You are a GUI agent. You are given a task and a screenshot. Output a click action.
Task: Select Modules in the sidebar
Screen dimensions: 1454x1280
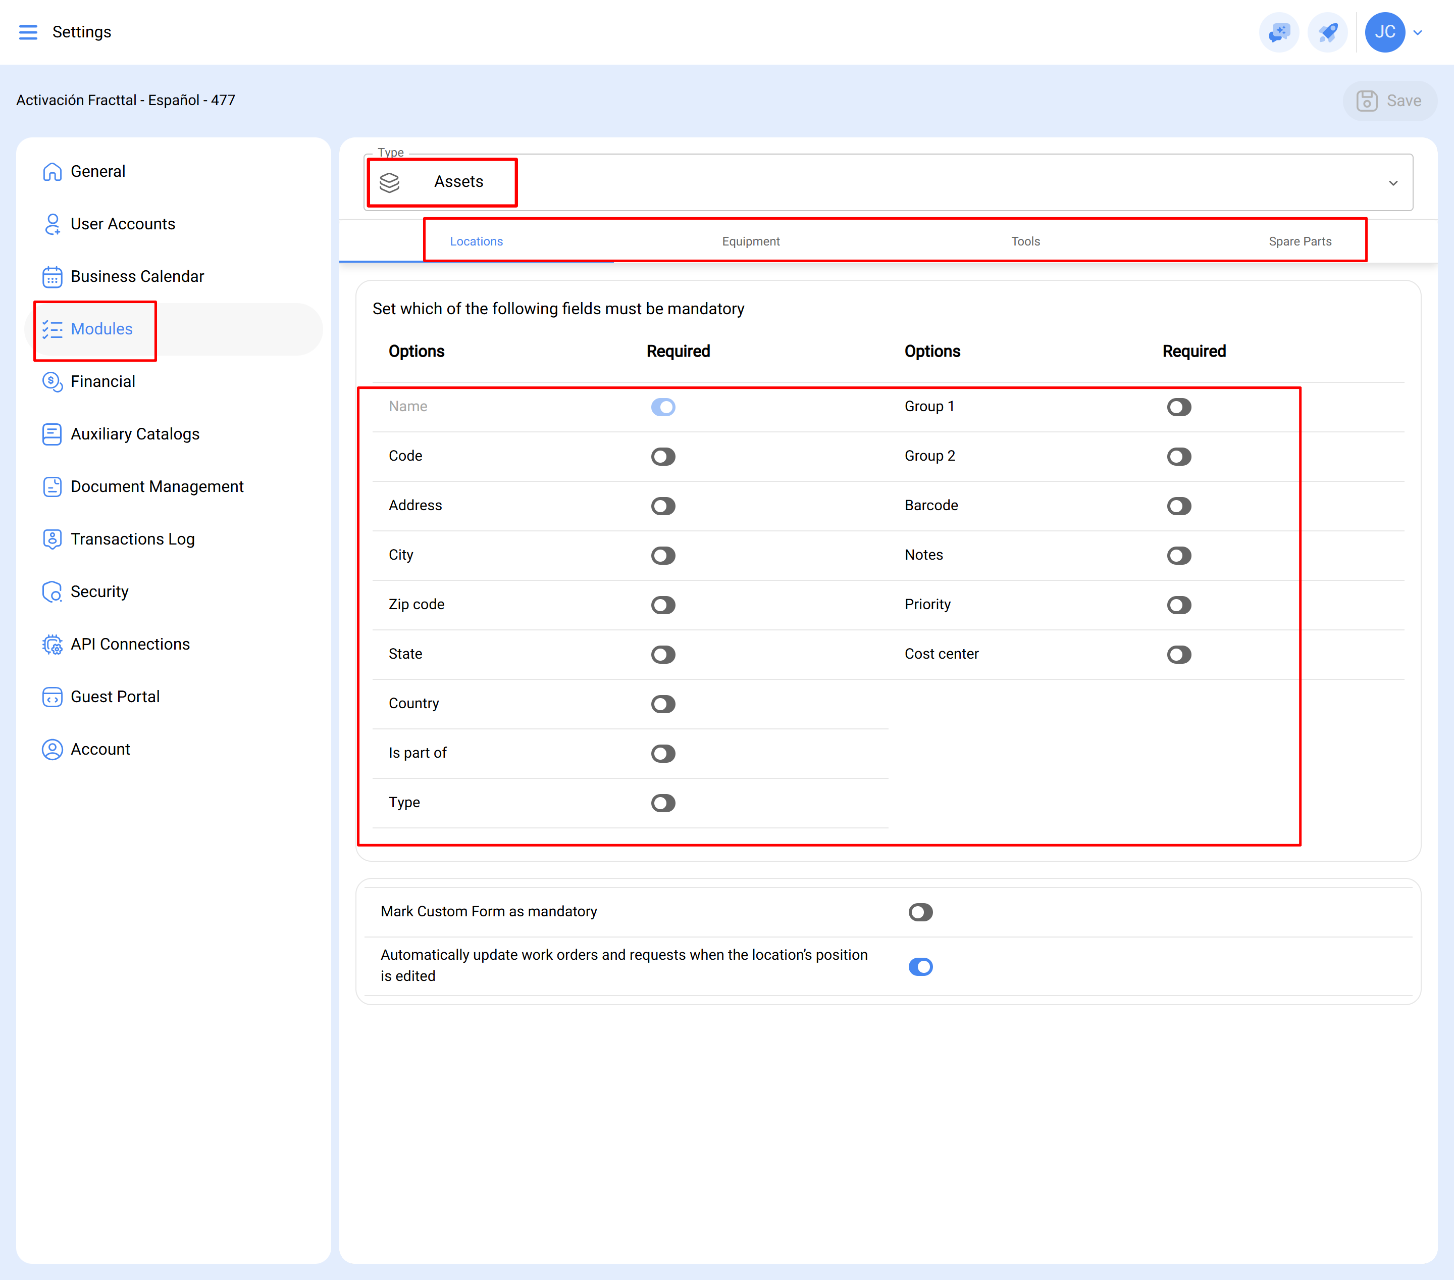[101, 329]
